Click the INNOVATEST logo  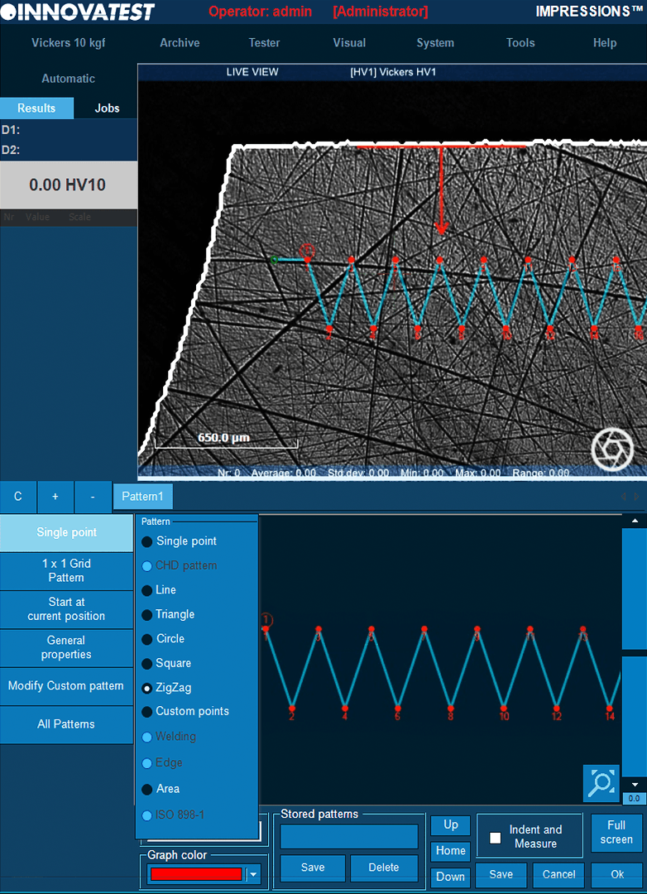78,12
